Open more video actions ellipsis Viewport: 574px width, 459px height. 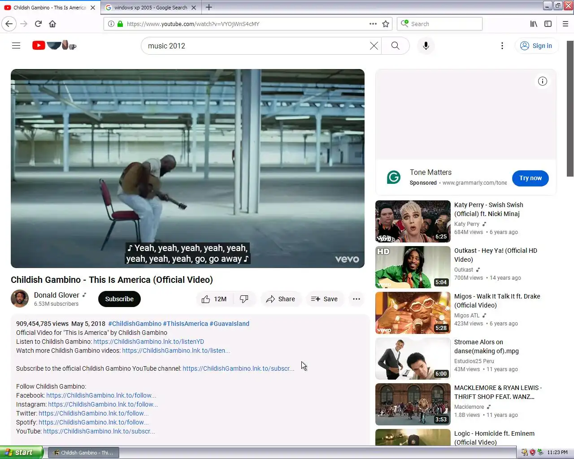(357, 299)
